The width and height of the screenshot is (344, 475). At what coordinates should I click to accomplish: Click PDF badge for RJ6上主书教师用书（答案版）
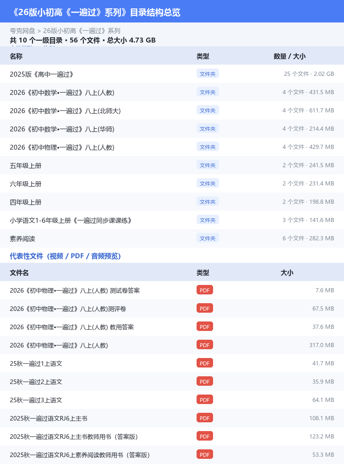[x=205, y=436]
